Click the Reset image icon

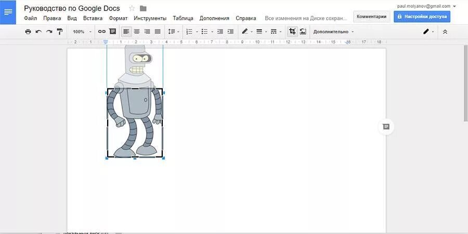point(303,32)
